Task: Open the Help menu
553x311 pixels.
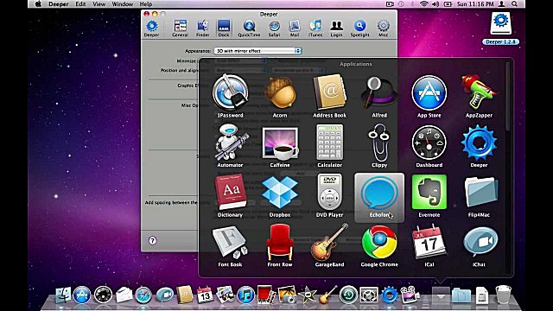Action: click(x=146, y=4)
